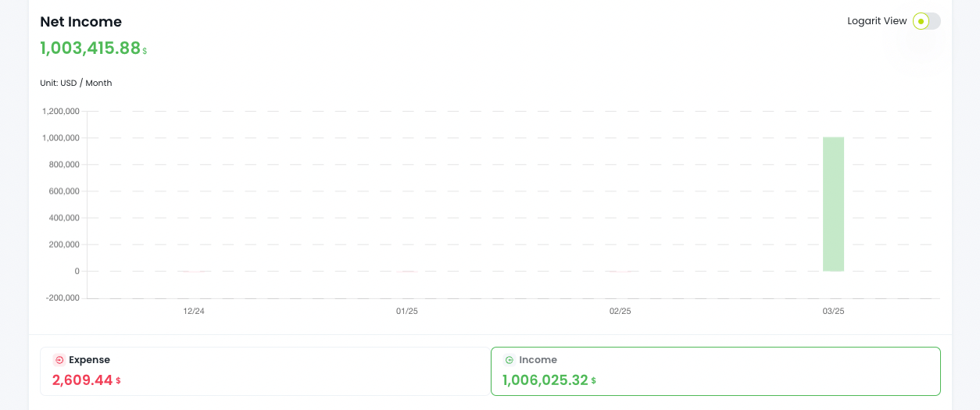Click the 1,003,415.88 net income total
This screenshot has width=980, height=410.
point(90,48)
